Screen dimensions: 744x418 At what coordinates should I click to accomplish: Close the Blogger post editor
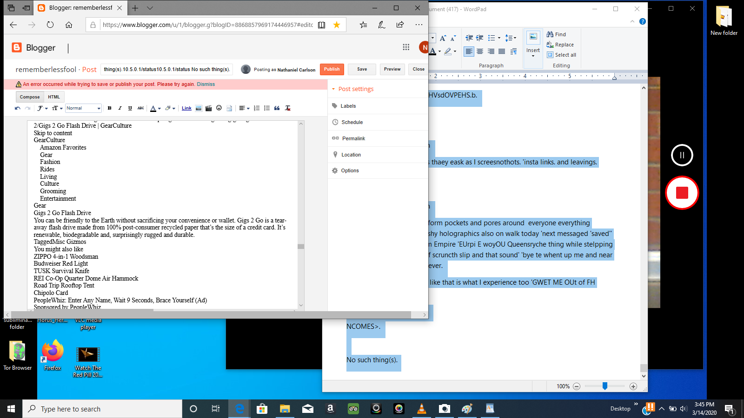coord(418,69)
